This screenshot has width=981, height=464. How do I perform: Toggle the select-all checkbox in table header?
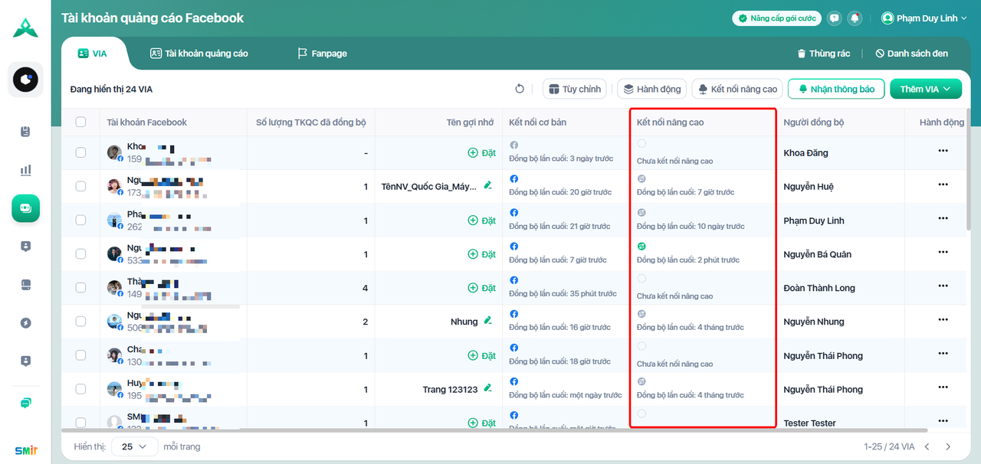80,122
